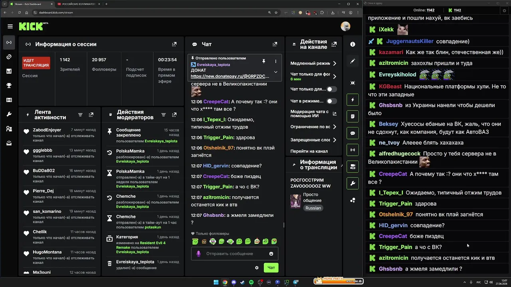This screenshot has height=287, width=511.
Task: Toggle the chat bubble widget in the right toolbar
Action: coord(353,133)
